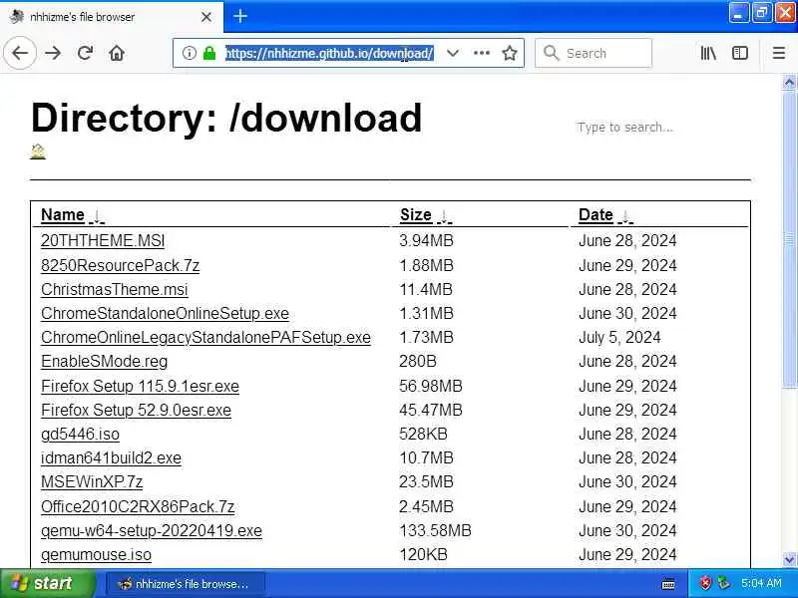The width and height of the screenshot is (798, 598).
Task: Click the 280B size value
Action: (418, 361)
